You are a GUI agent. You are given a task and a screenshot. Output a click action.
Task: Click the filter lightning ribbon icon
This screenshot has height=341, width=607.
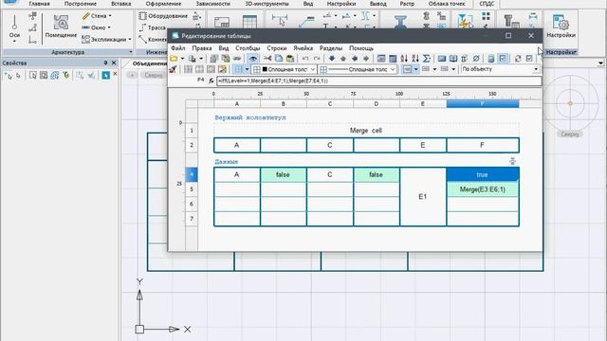[x=465, y=21]
